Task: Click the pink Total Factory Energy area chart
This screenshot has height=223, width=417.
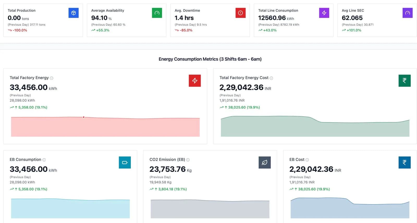Action: click(x=105, y=127)
